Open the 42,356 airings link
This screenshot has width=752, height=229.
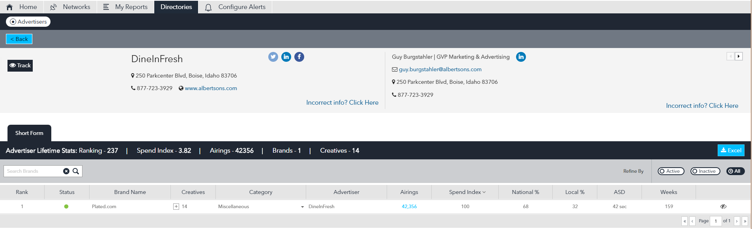409,207
